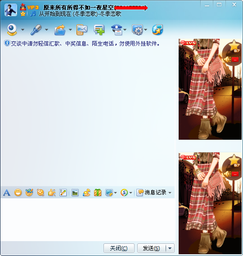This screenshot has width=243, height=256.
Task: Click the speaker icon on the upper avatar
Action: tap(227, 59)
